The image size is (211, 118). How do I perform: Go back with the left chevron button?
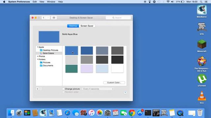(x=44, y=18)
